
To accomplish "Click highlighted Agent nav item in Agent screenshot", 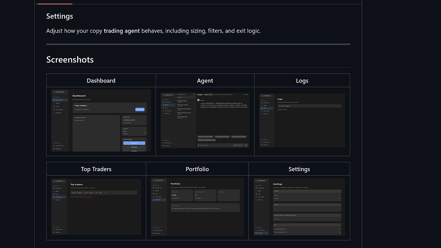I will [x=168, y=105].
